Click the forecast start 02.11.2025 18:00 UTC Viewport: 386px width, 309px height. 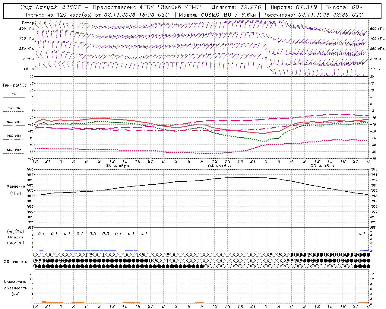136,15
